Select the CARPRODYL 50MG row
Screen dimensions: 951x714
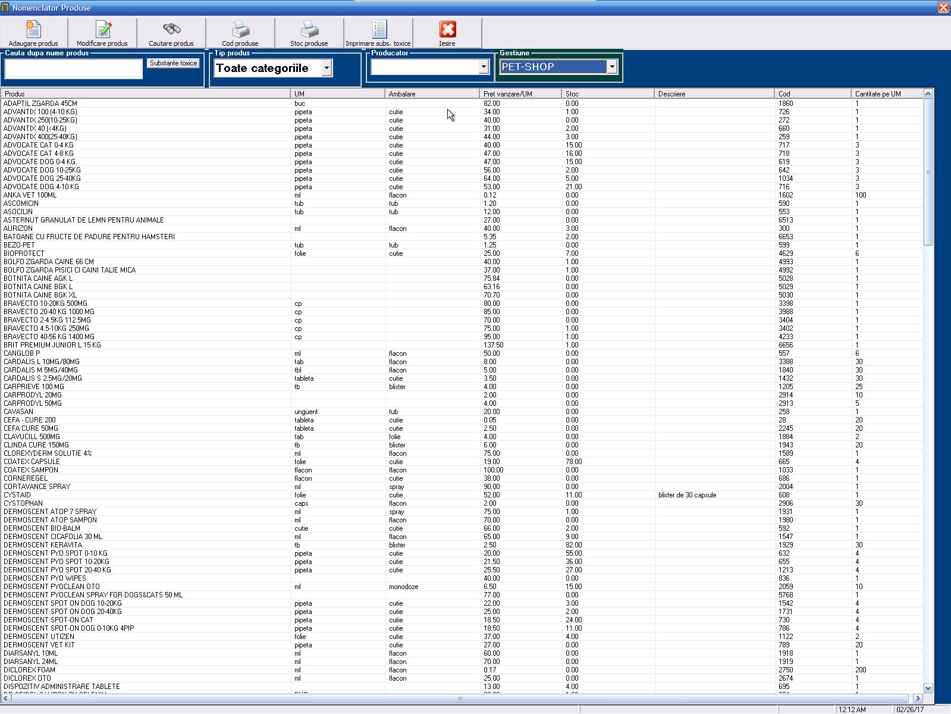point(462,403)
